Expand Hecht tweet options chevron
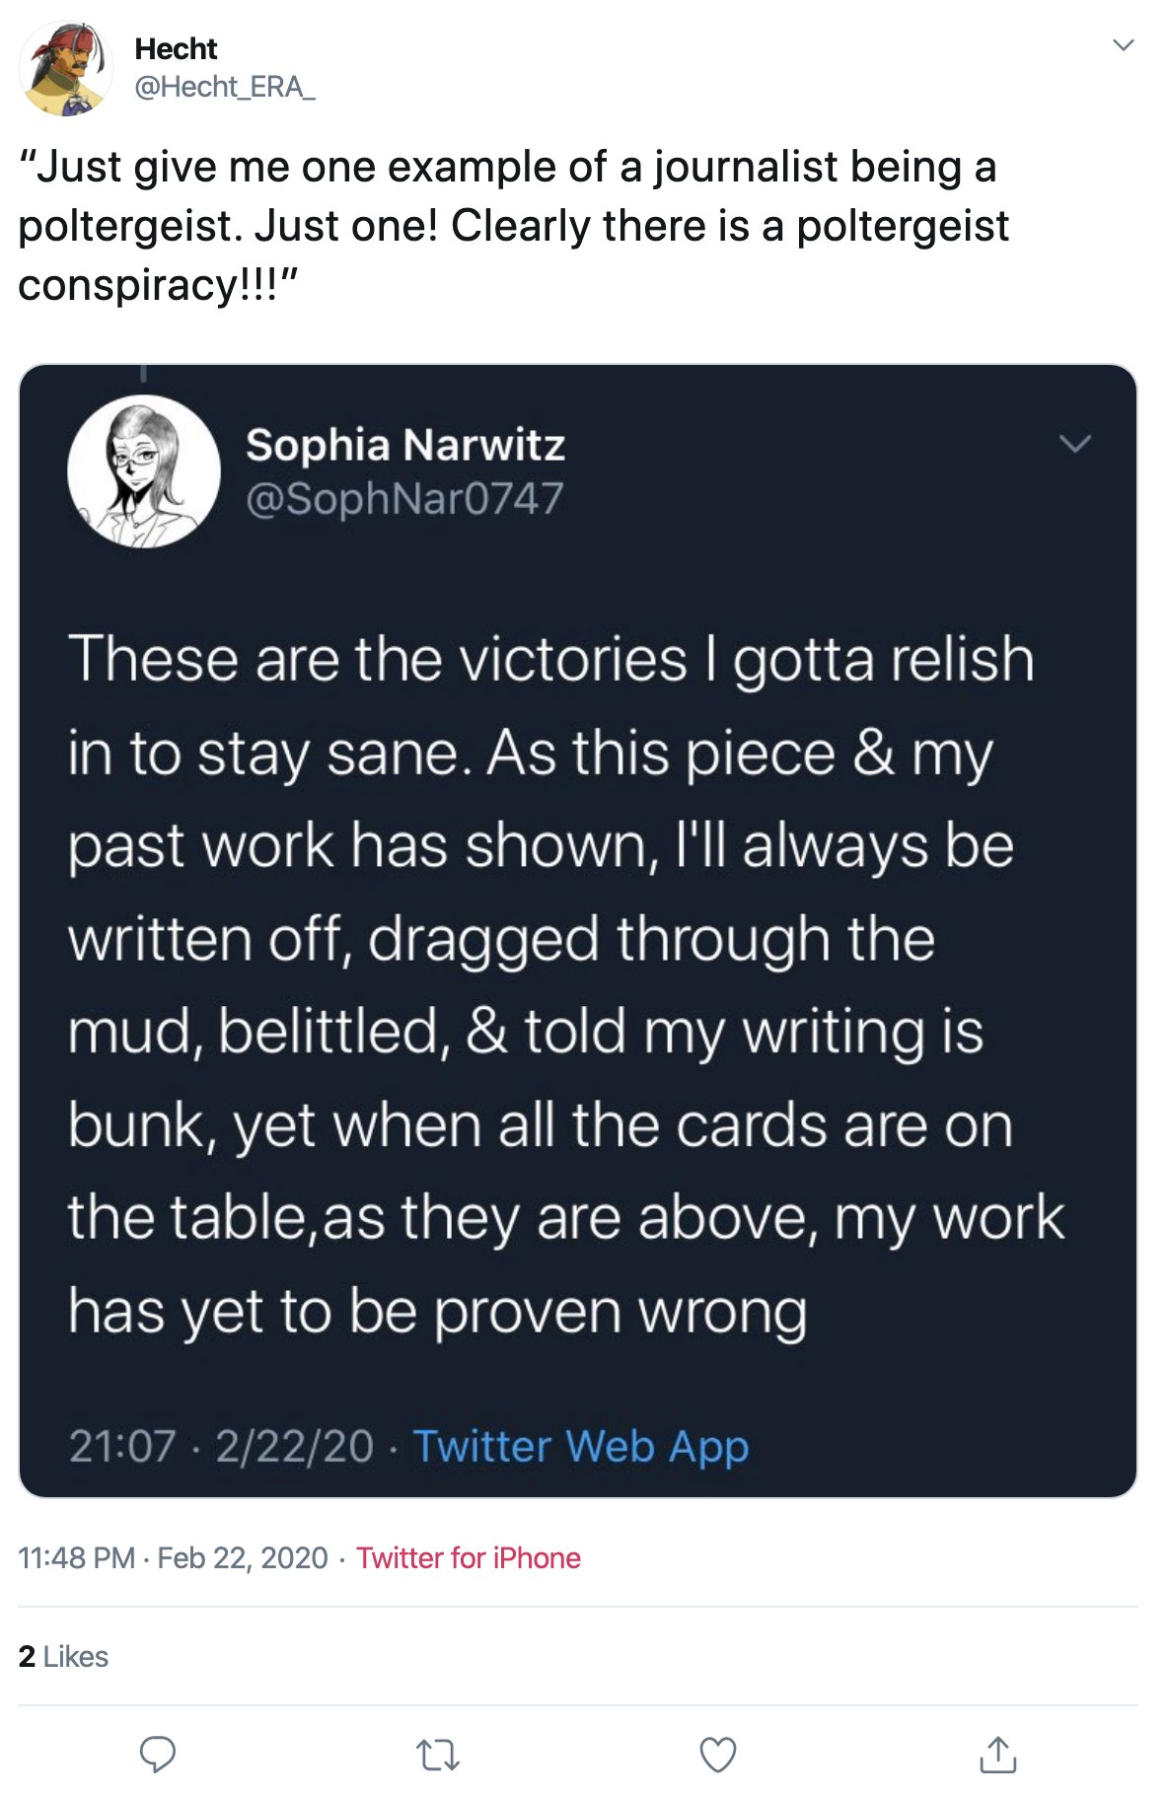Image resolution: width=1168 pixels, height=1799 pixels. (1123, 45)
